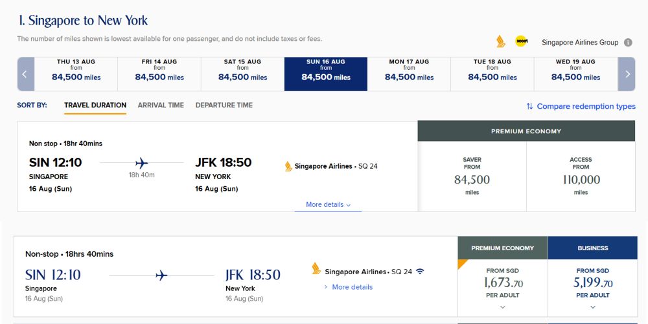Show next dates with right arrow
The height and width of the screenshot is (324, 648).
[627, 74]
